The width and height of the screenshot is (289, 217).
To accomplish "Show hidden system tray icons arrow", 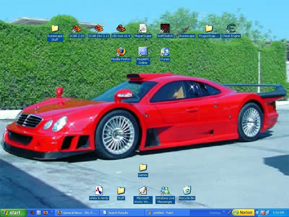I will click(x=257, y=213).
